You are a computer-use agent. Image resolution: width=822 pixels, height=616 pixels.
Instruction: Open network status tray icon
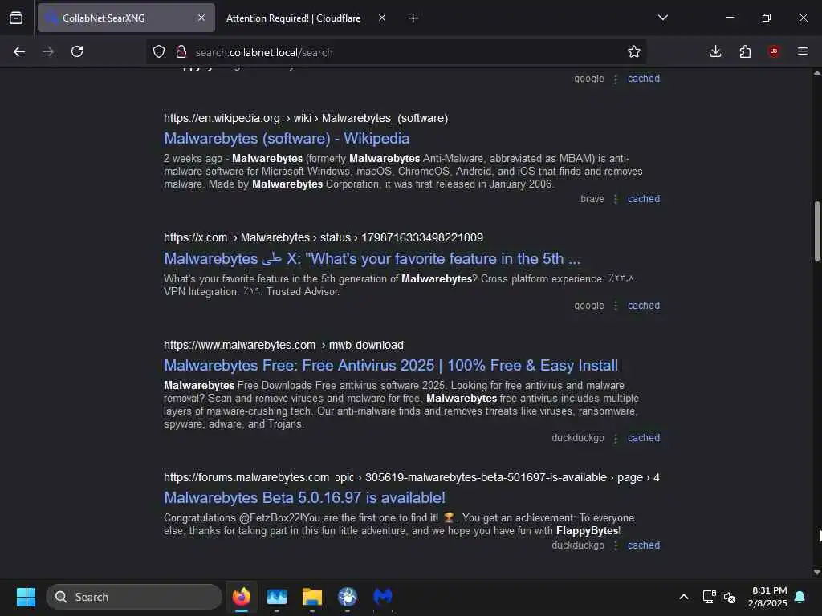pyautogui.click(x=710, y=597)
